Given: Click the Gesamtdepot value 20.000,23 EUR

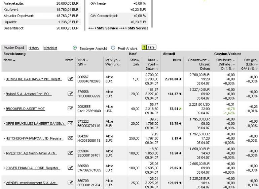Looking at the screenshot, I should (67, 28).
